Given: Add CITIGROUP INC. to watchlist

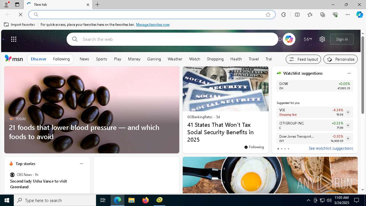Looking at the screenshot, I should point(348,125).
